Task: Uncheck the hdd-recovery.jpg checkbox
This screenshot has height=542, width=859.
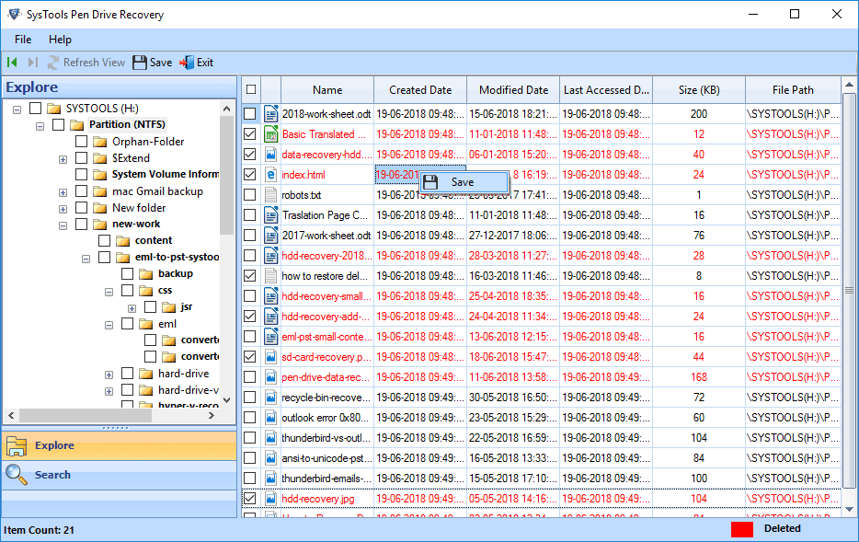Action: [250, 499]
